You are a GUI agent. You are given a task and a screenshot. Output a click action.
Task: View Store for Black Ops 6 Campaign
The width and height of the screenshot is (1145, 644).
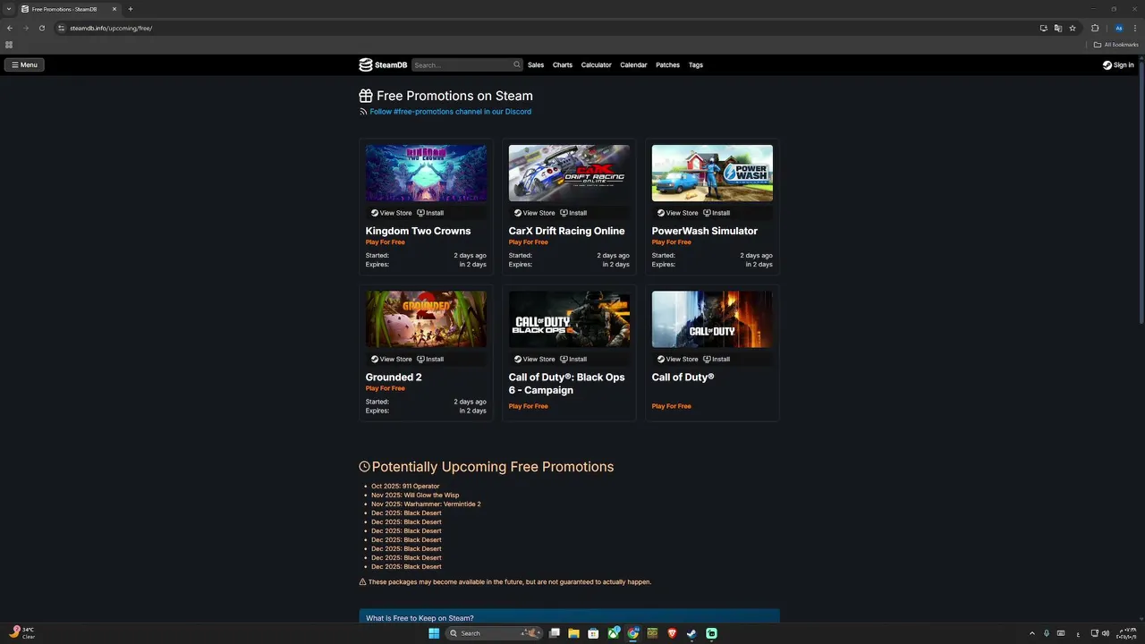(535, 359)
